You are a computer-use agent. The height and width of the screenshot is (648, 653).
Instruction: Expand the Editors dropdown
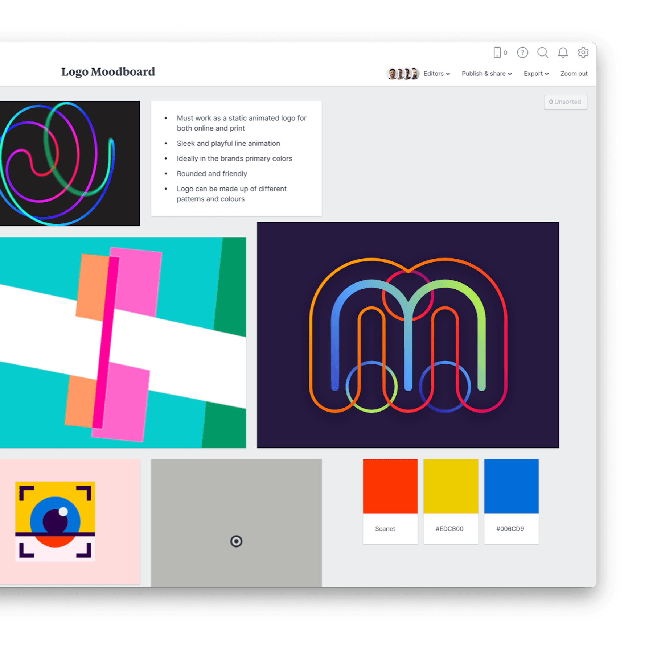(436, 74)
